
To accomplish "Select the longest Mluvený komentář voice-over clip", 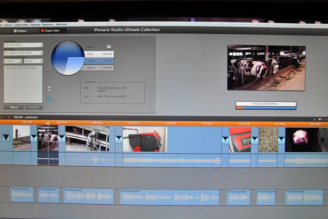I will click(x=170, y=197).
